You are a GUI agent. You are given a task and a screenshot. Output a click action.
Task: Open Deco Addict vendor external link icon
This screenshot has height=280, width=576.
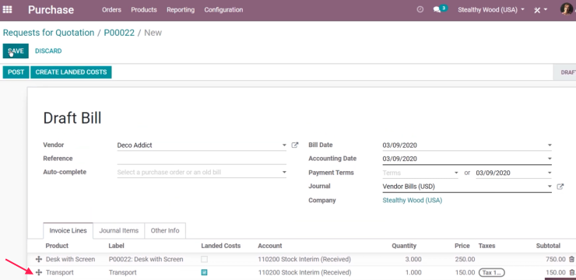tap(294, 145)
